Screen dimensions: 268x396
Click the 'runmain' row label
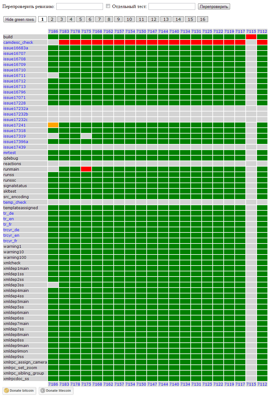click(x=11, y=169)
